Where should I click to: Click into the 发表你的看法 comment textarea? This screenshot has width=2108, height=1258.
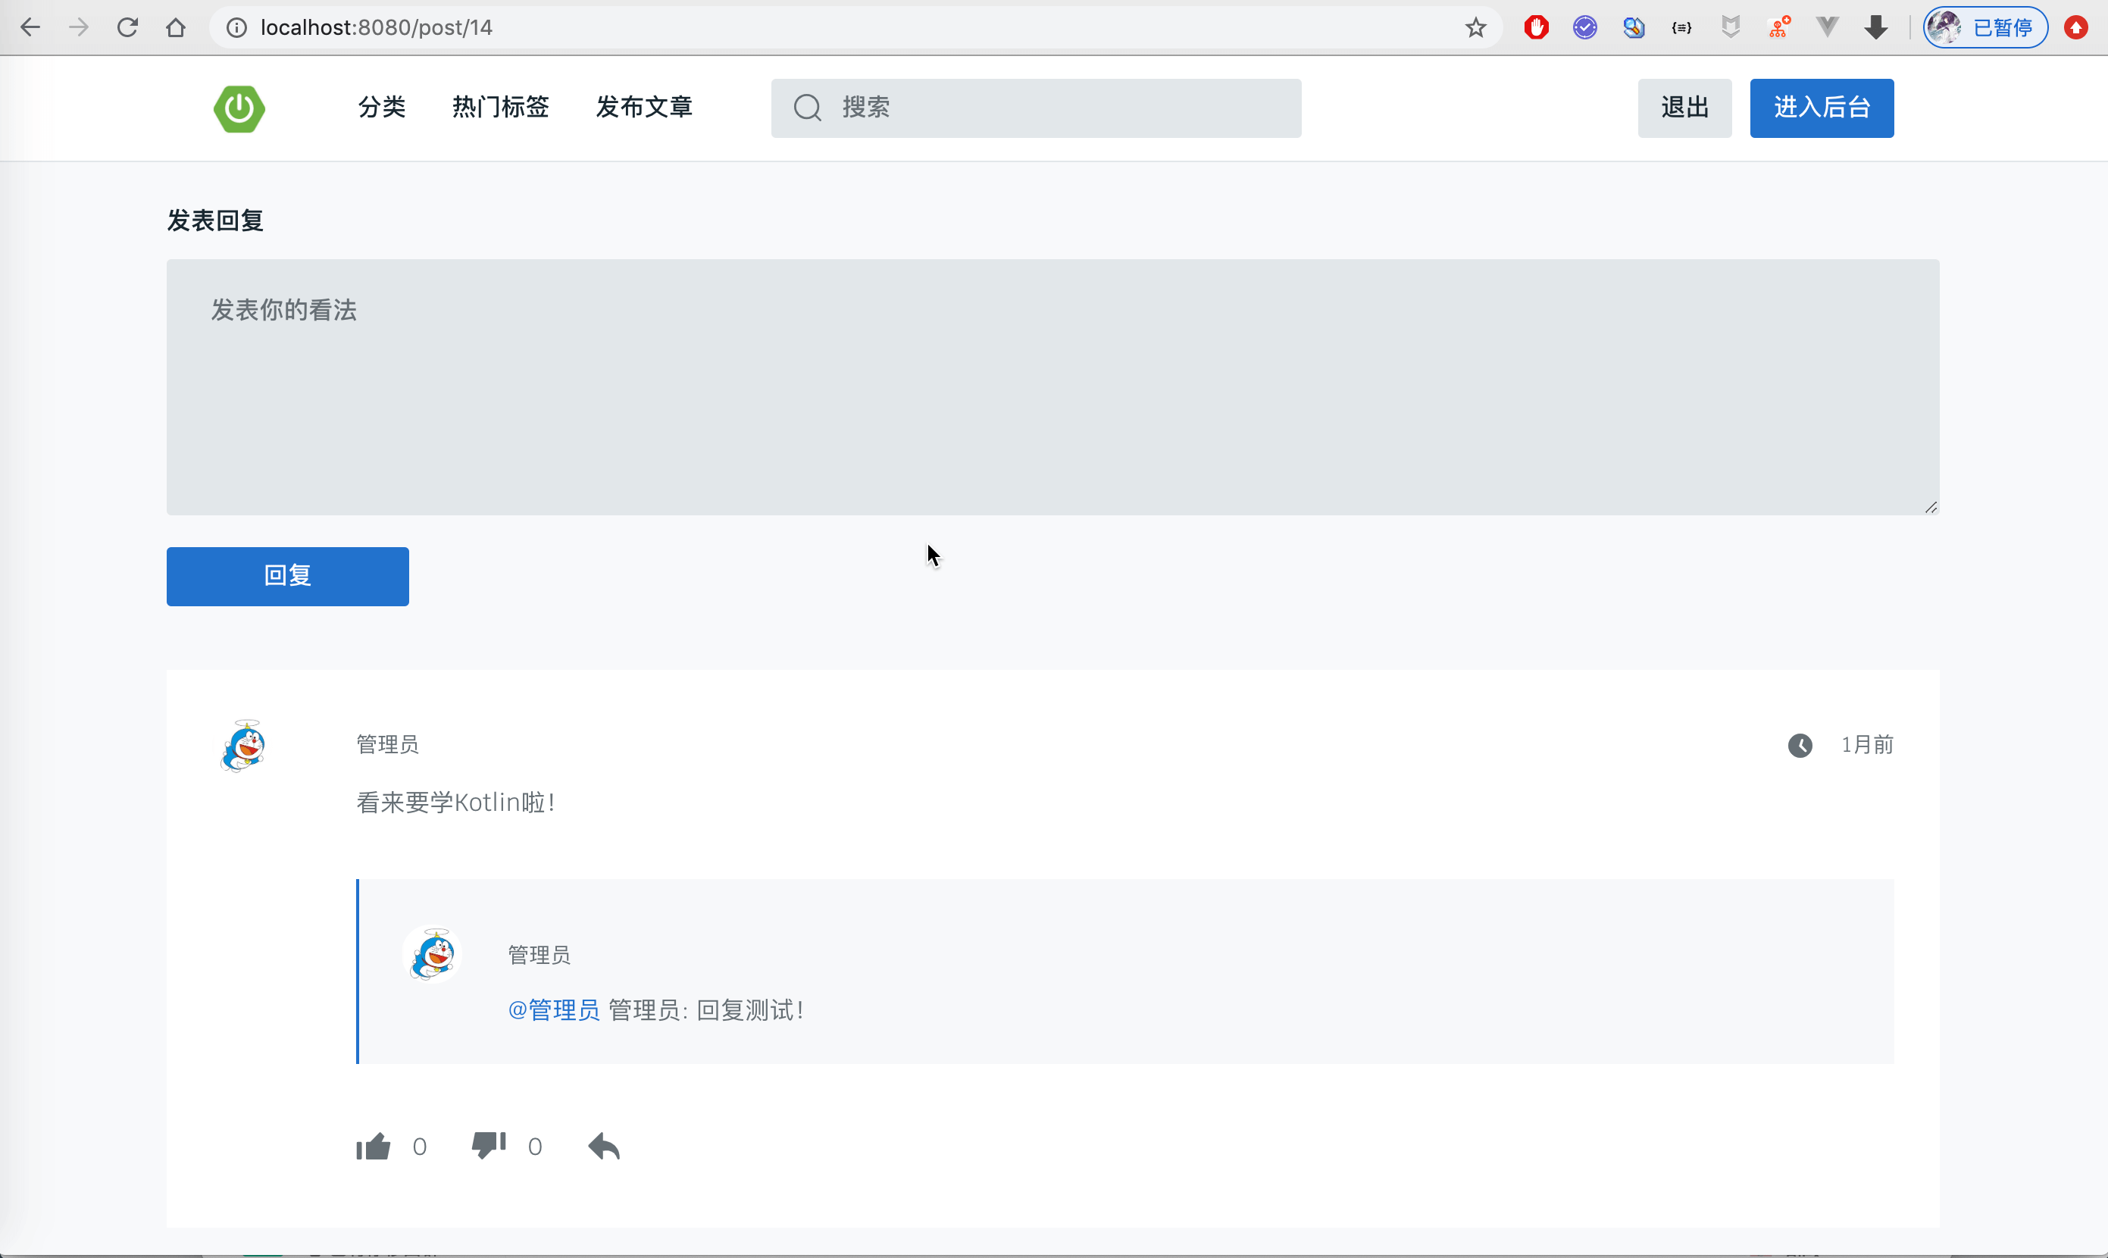tap(1052, 386)
